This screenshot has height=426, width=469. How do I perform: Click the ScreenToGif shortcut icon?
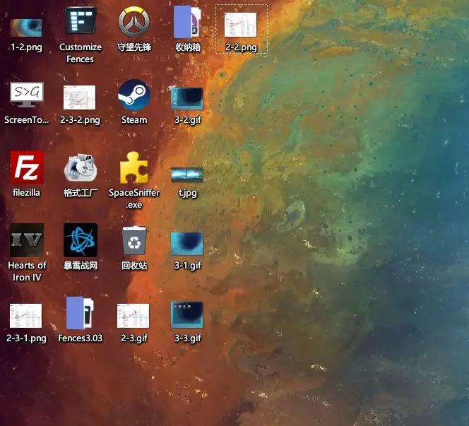point(26,95)
